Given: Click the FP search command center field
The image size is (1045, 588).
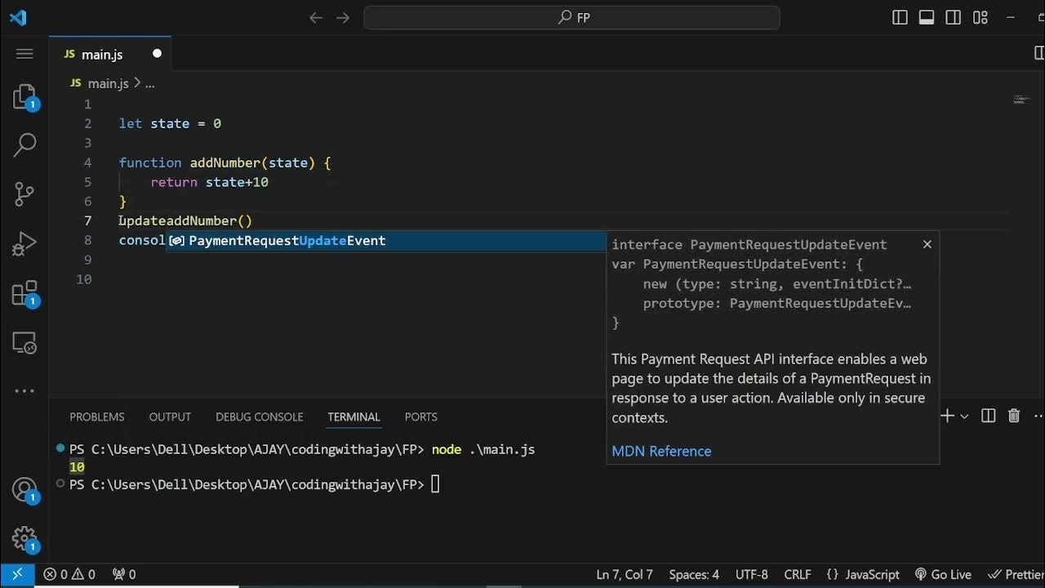Looking at the screenshot, I should pyautogui.click(x=571, y=17).
